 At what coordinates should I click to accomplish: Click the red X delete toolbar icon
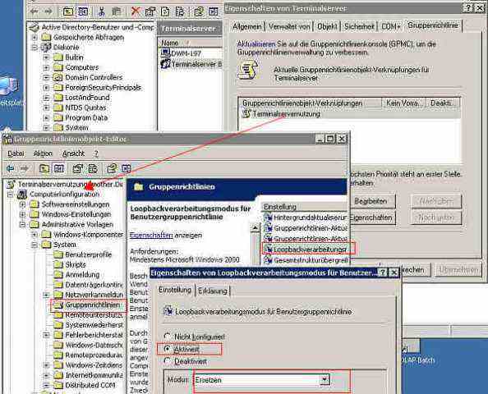tap(136, 11)
